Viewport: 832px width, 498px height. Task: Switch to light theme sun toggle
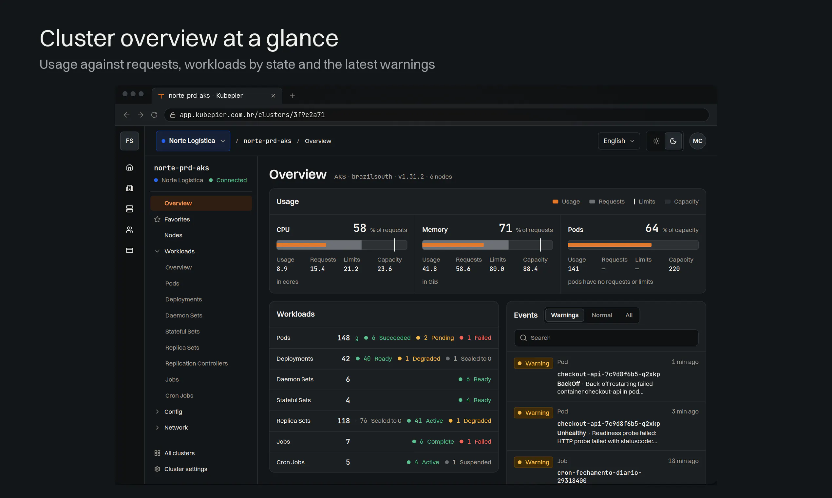(x=656, y=141)
